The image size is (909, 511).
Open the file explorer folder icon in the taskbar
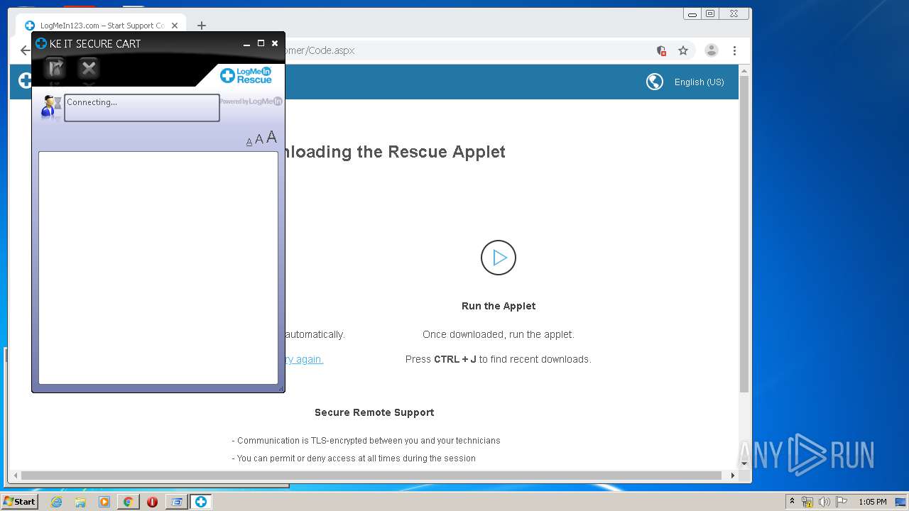click(x=80, y=502)
